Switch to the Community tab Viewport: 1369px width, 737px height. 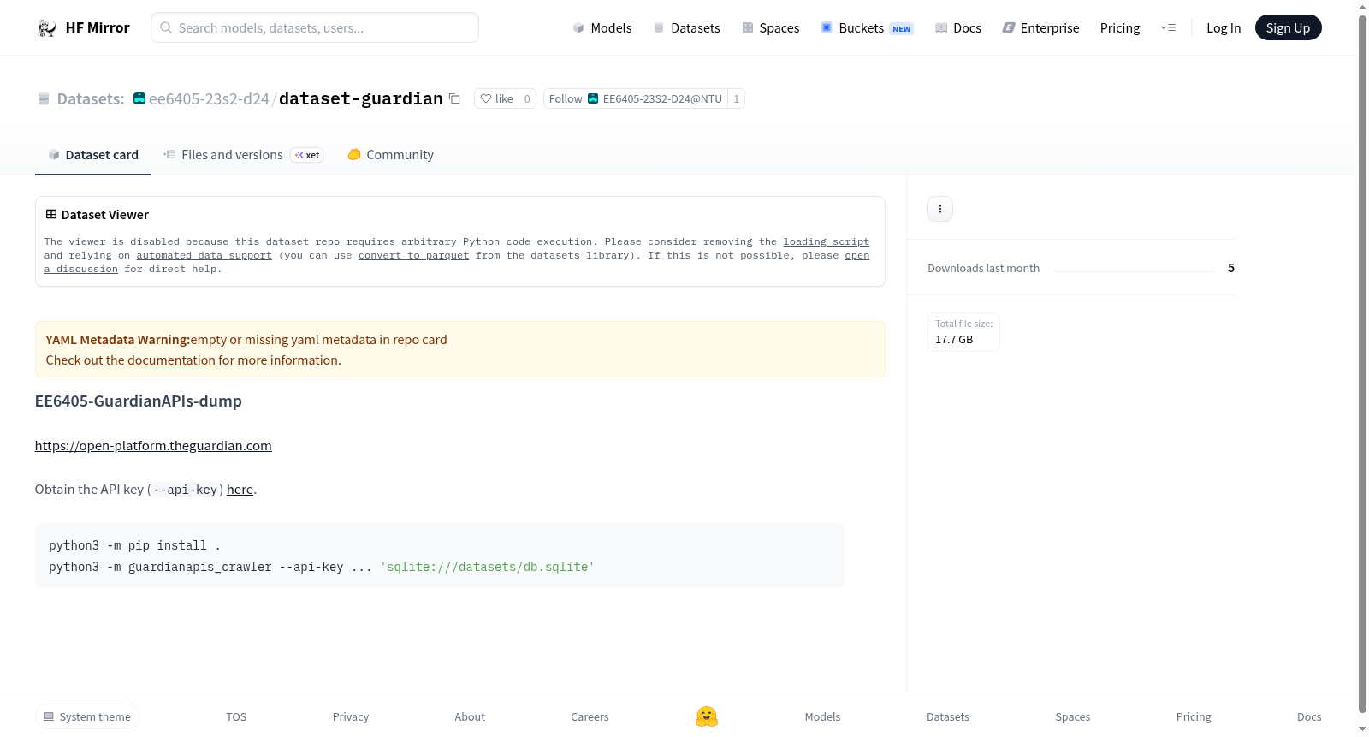(390, 155)
